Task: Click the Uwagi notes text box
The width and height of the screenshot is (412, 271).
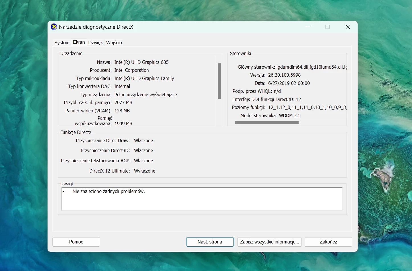Action: point(202,199)
